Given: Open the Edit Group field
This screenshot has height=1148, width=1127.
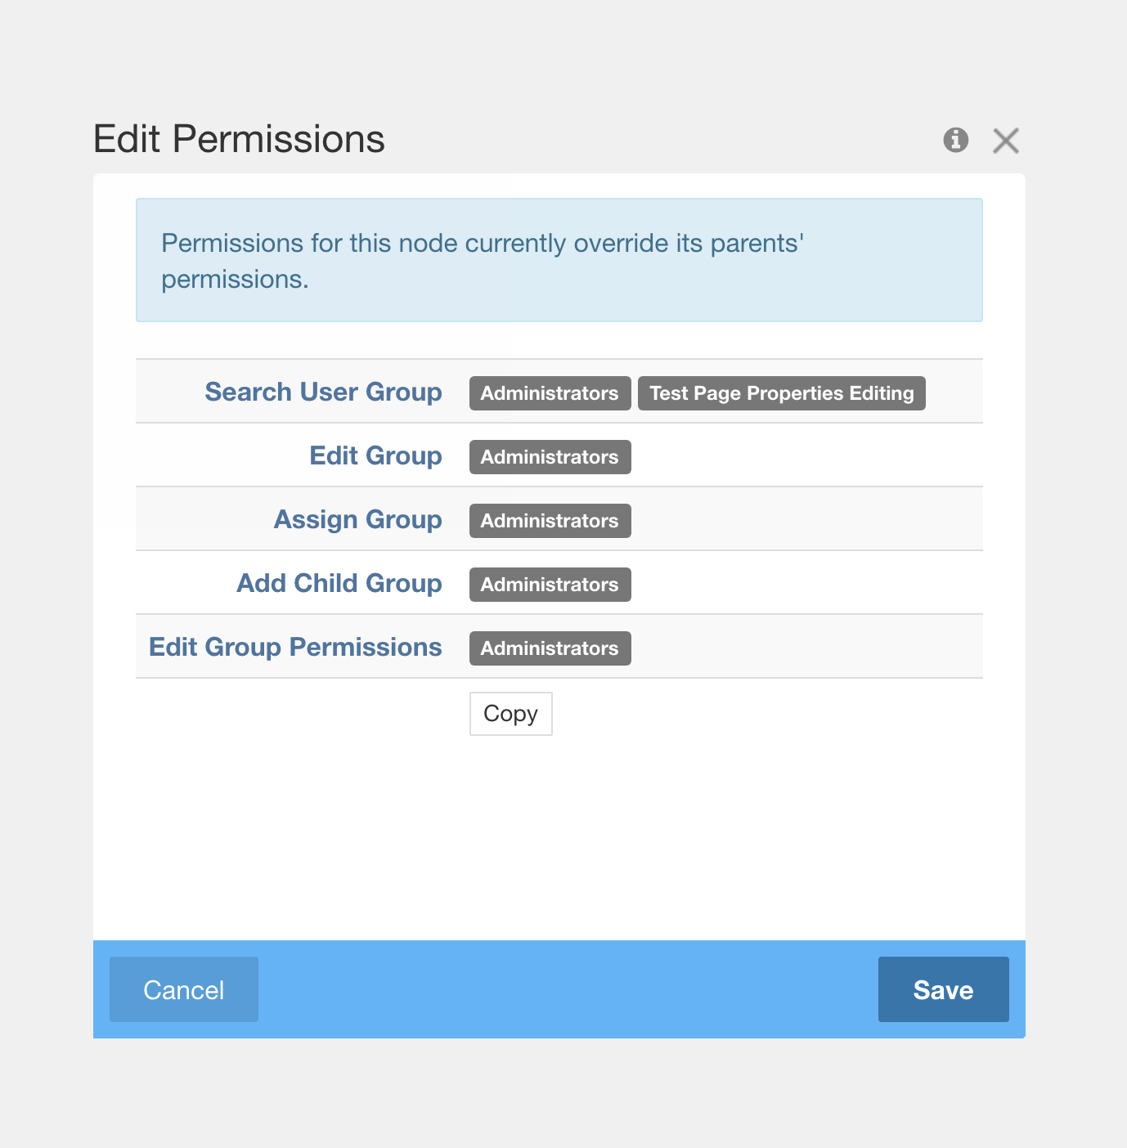Looking at the screenshot, I should 375,455.
